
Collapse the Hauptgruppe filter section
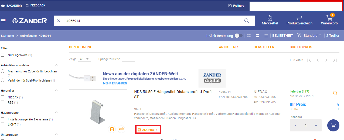(56, 112)
